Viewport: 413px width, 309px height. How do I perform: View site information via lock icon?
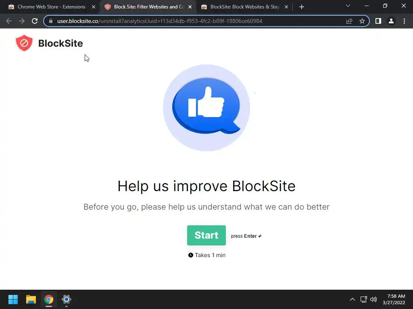(x=51, y=21)
